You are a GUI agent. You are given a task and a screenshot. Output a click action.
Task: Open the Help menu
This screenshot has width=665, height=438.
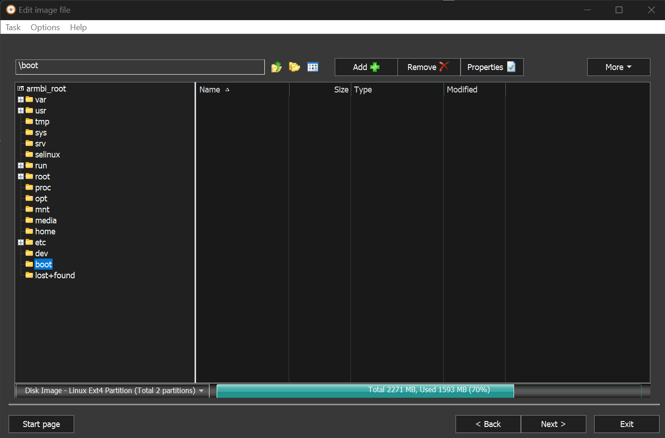[78, 27]
